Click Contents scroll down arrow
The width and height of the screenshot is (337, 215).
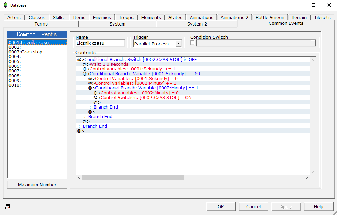pyautogui.click(x=313, y=172)
